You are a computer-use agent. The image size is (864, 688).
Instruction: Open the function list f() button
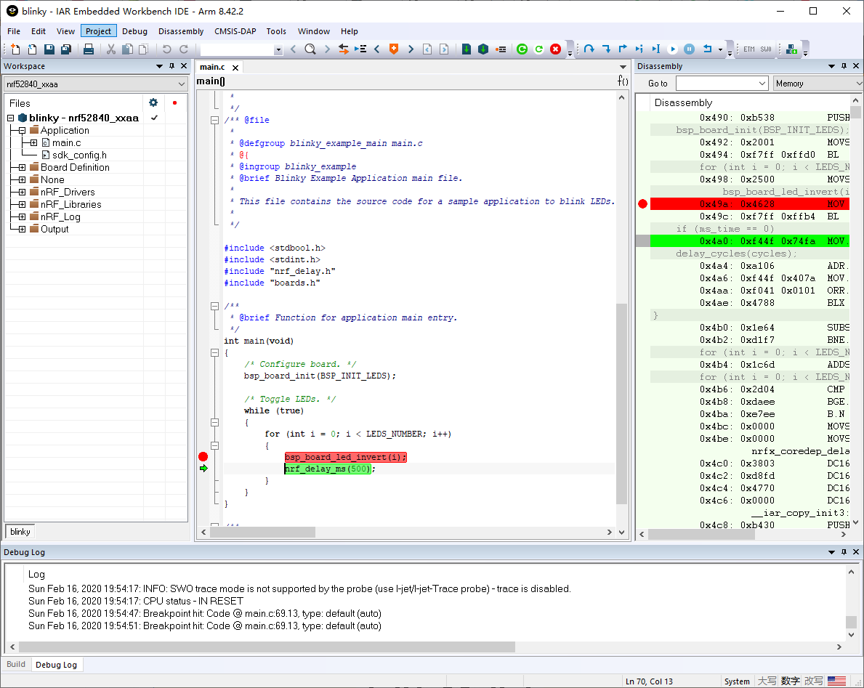[623, 81]
